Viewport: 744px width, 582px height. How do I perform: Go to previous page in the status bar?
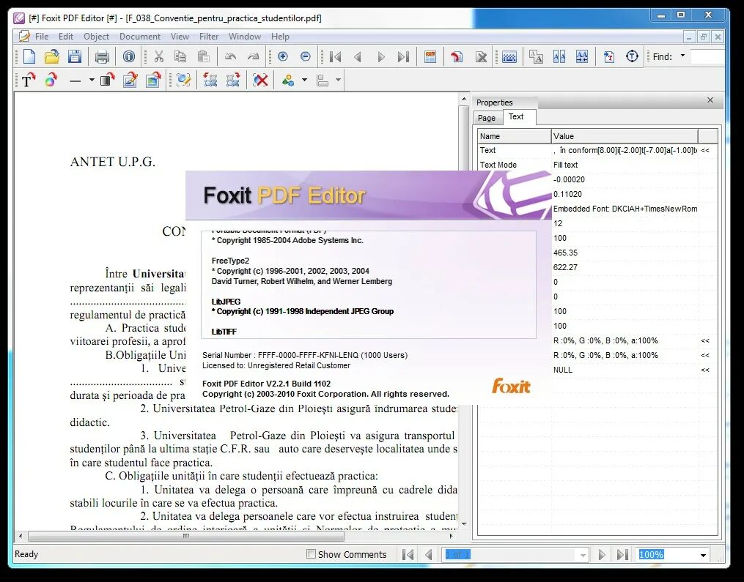tap(429, 554)
